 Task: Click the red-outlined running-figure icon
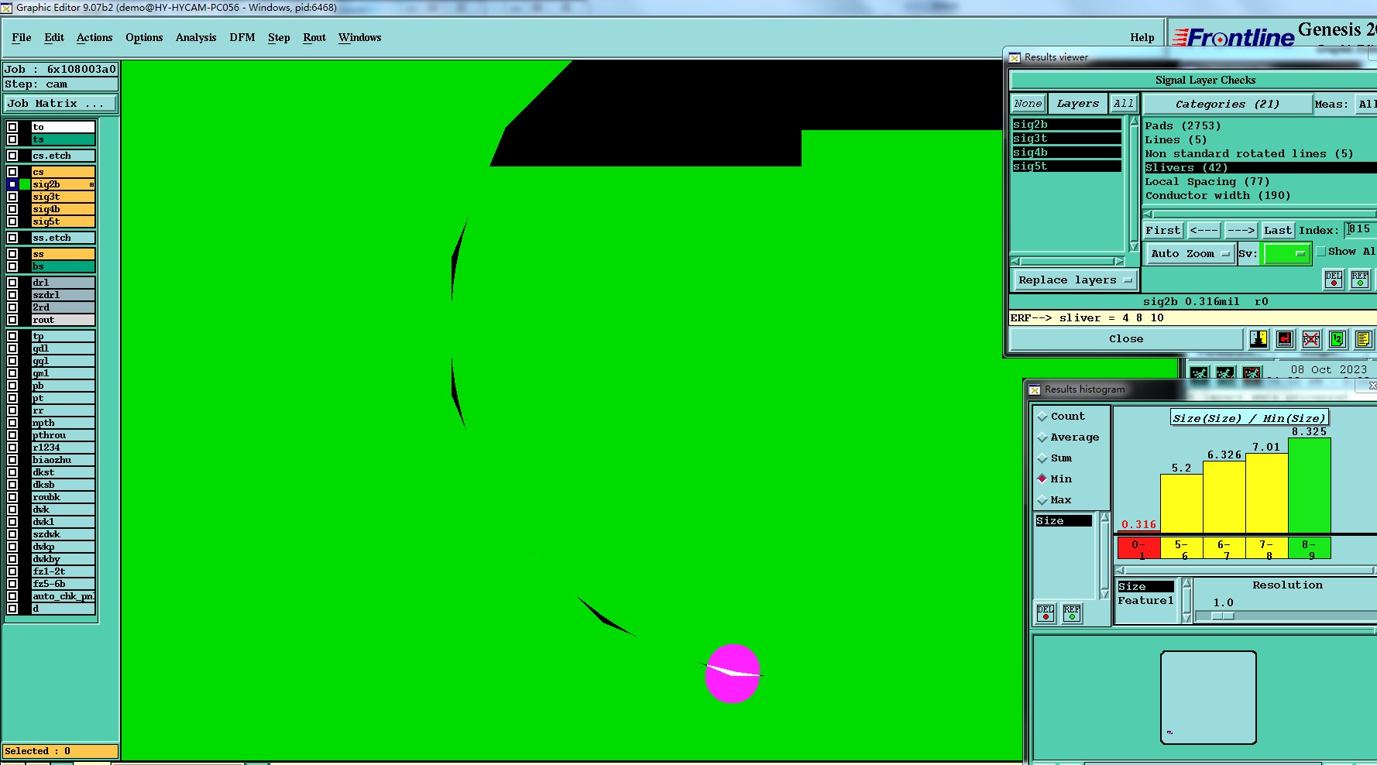coord(1252,373)
